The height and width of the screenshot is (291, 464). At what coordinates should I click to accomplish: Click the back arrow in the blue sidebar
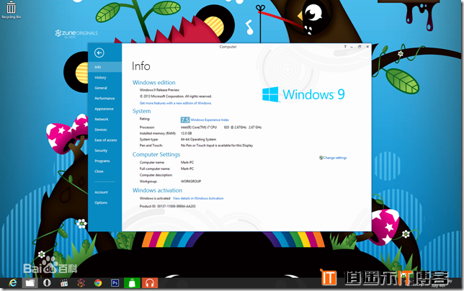click(x=99, y=53)
